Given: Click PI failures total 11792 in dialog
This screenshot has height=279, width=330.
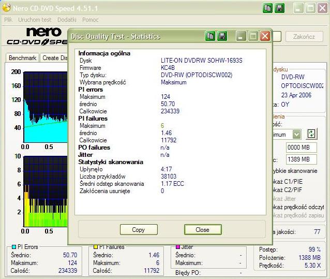Looking at the screenshot, I should click(169, 140).
